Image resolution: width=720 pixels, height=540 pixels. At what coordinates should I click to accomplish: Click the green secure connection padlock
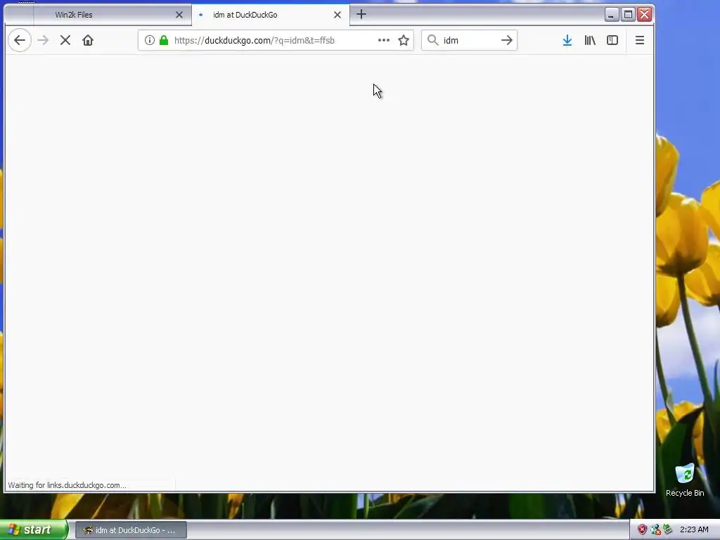(163, 40)
